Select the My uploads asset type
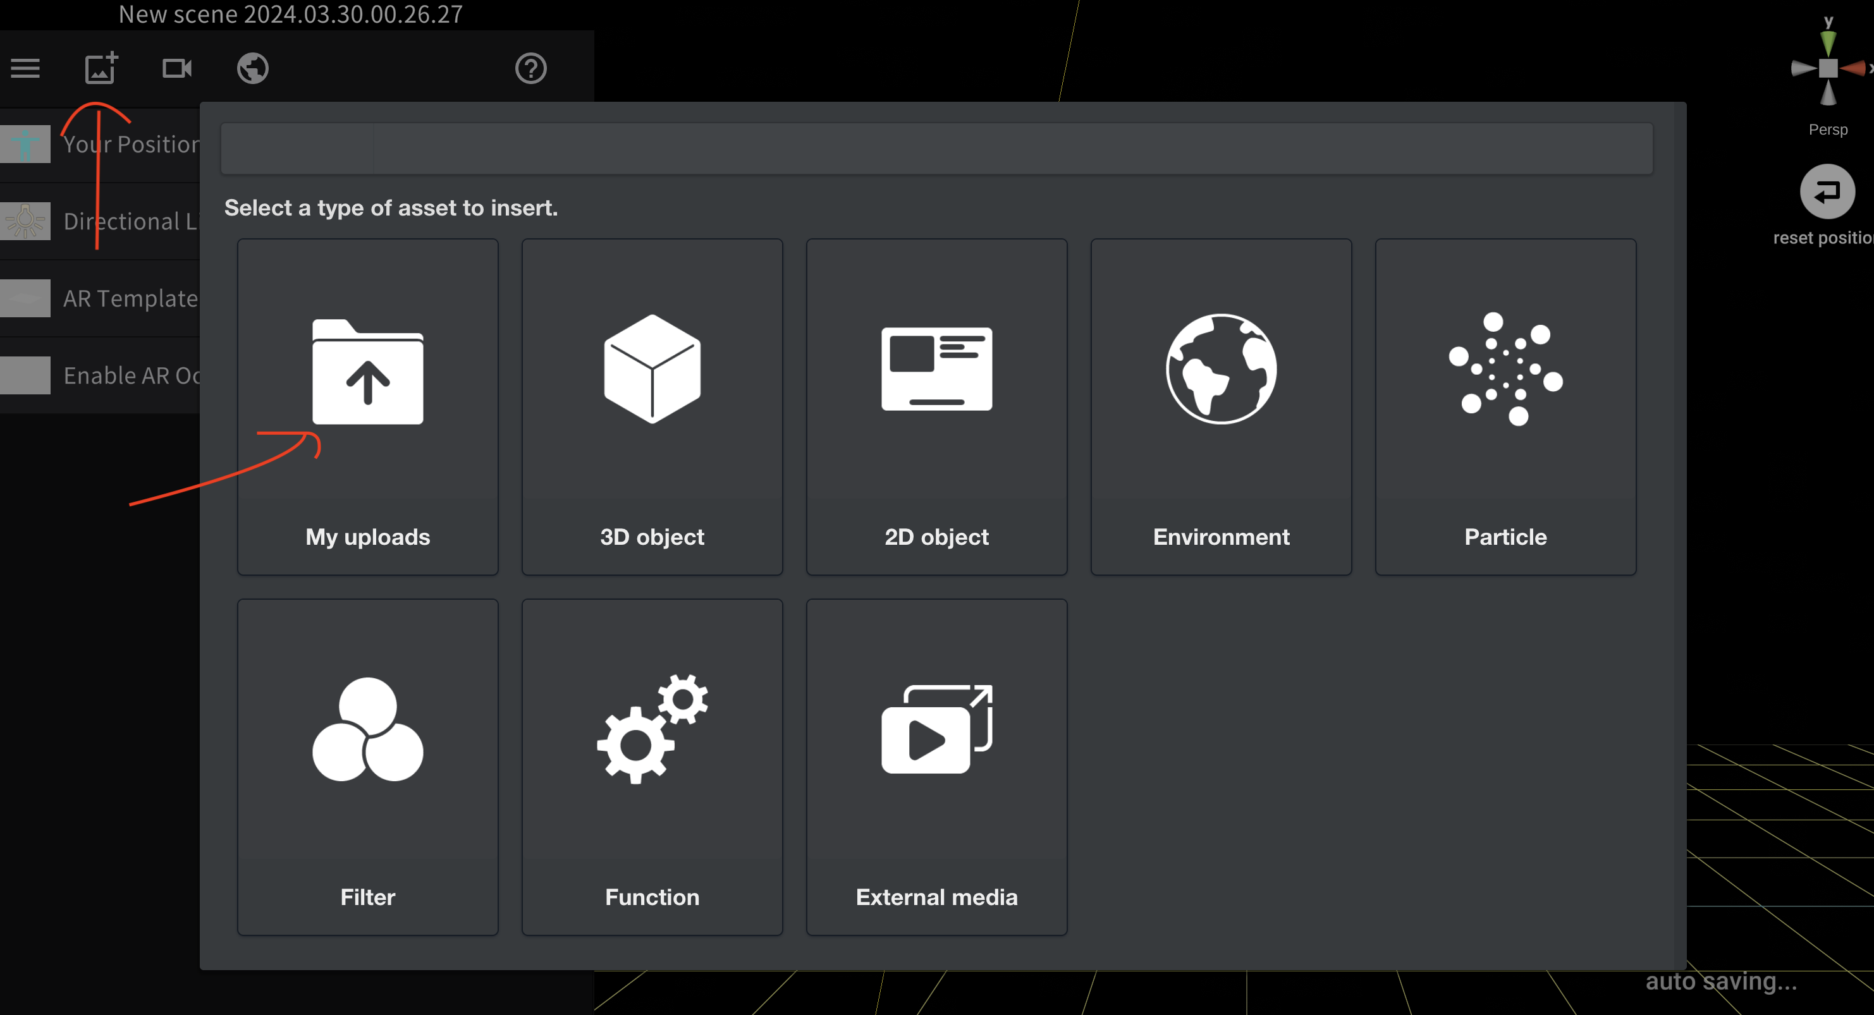1874x1015 pixels. pyautogui.click(x=367, y=406)
